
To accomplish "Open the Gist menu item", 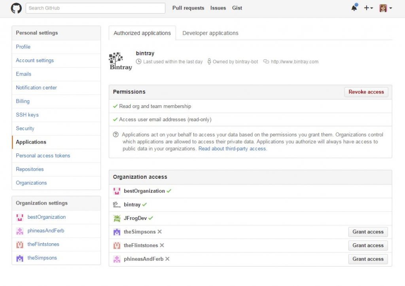I will (237, 8).
